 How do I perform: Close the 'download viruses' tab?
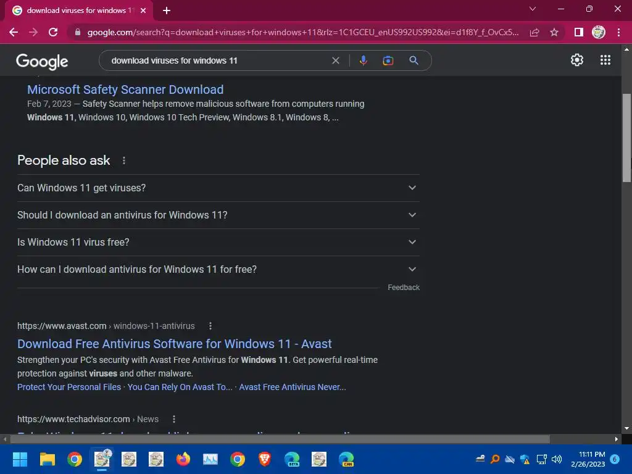[x=143, y=10]
